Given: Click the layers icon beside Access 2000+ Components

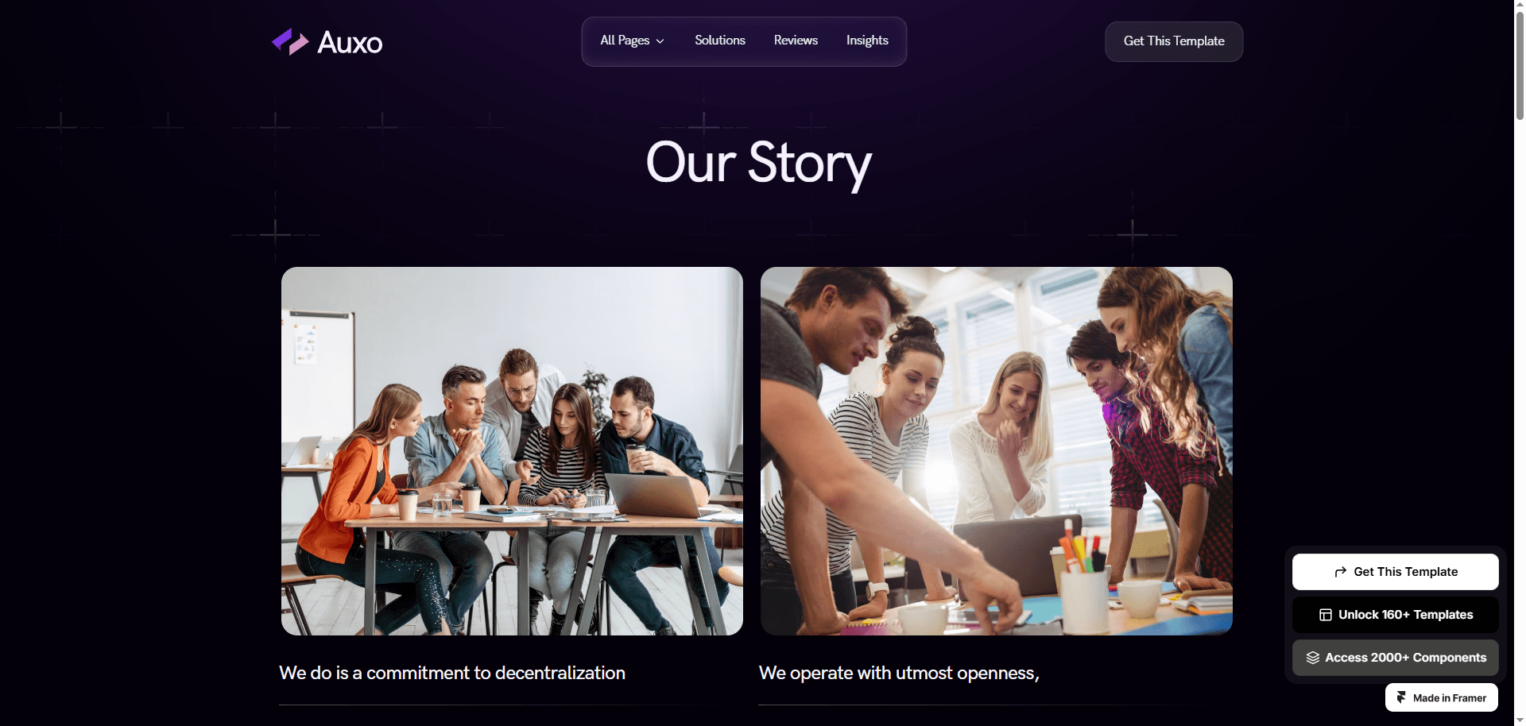Looking at the screenshot, I should point(1313,658).
